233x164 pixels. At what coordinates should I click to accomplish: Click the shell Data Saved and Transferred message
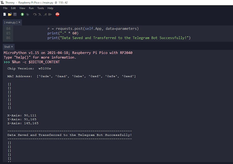point(70,135)
